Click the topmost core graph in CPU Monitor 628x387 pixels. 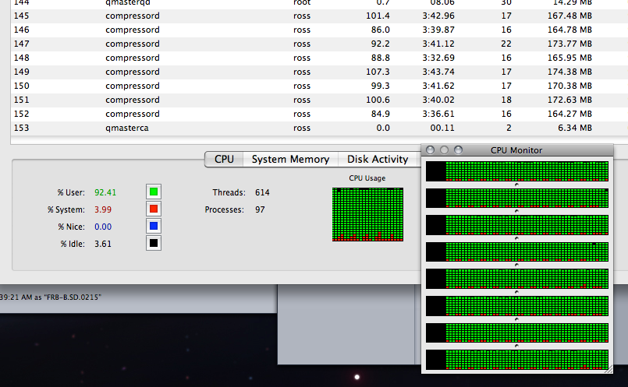517,171
